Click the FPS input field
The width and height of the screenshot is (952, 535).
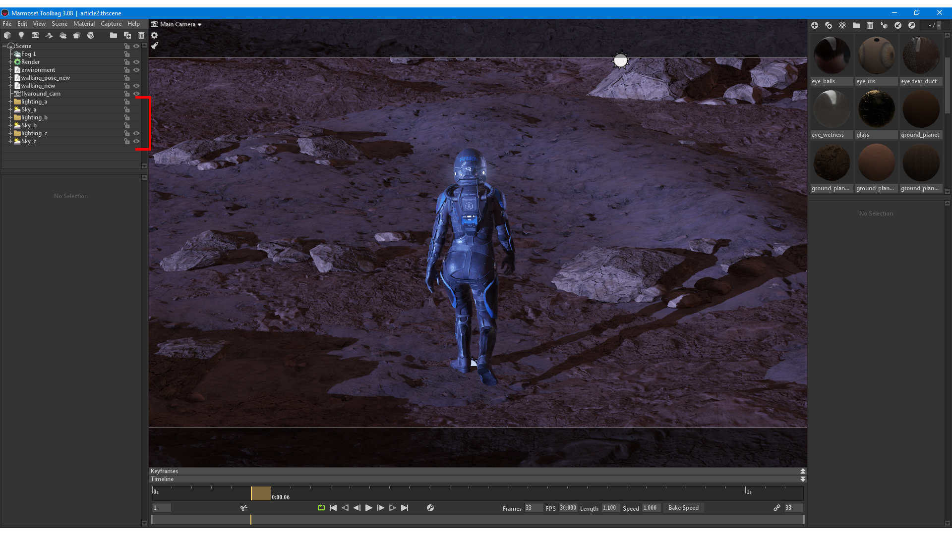click(x=568, y=508)
